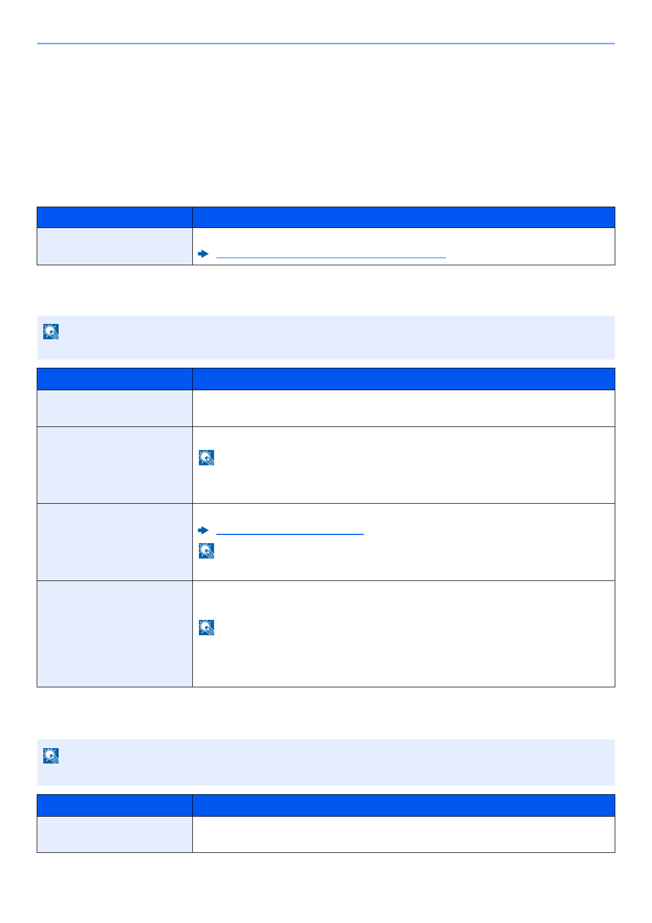Select the middle table's narrow blue header cell
Image resolution: width=652 pixels, height=923 pixels.
click(115, 379)
